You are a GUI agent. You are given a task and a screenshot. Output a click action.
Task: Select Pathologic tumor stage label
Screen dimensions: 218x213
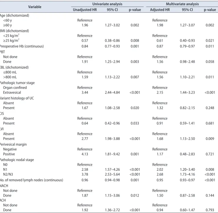pos(17,83)
